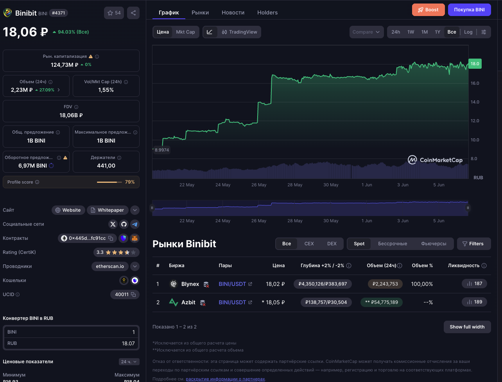The height and width of the screenshot is (382, 502).
Task: Toggle Log scale on chart
Action: [468, 32]
